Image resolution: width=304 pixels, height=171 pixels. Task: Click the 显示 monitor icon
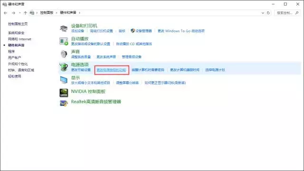64,80
